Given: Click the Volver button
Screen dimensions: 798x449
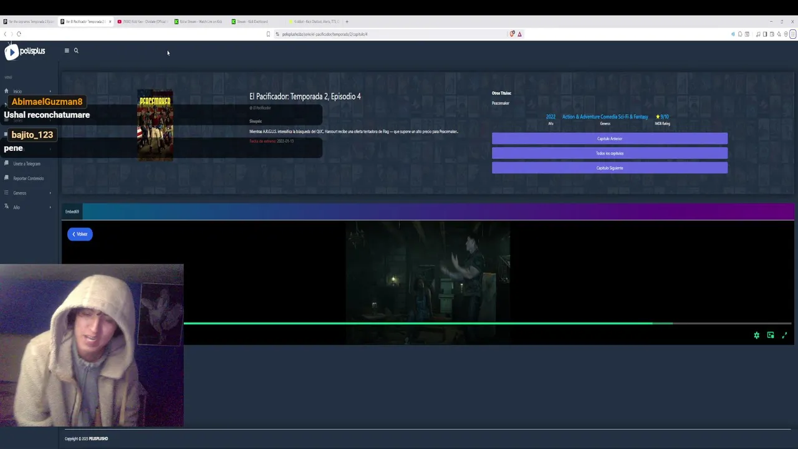Looking at the screenshot, I should click(80, 234).
